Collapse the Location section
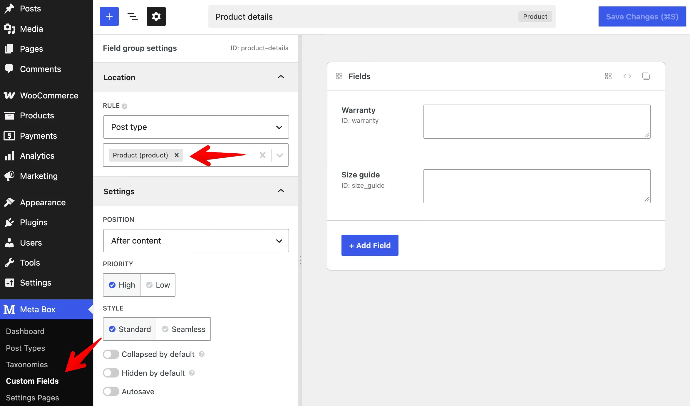 click(281, 77)
